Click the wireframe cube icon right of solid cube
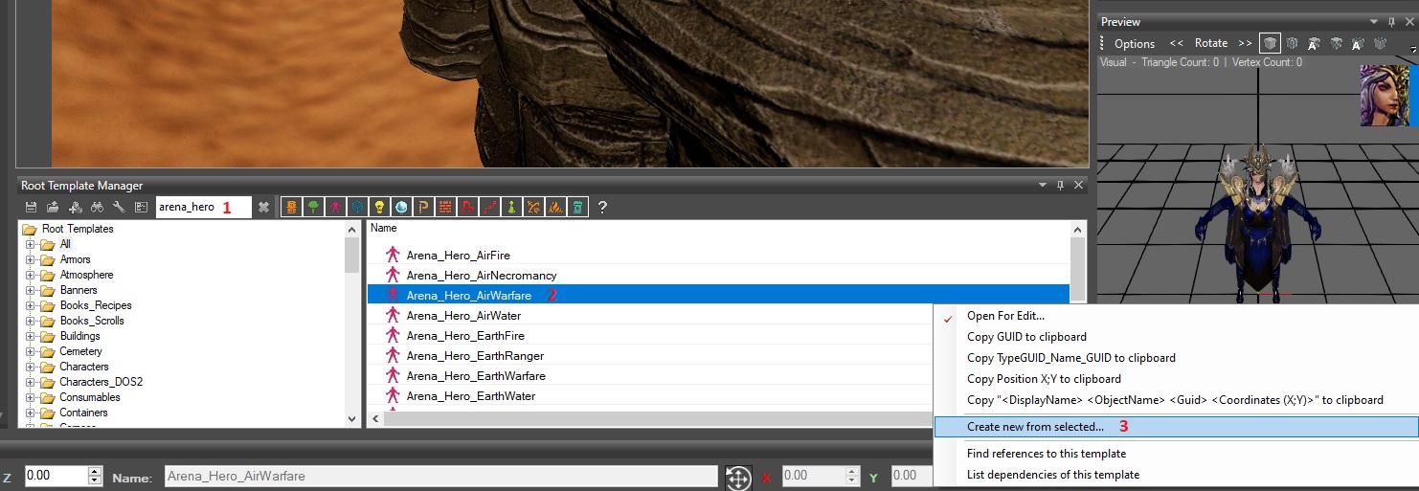 1292,43
